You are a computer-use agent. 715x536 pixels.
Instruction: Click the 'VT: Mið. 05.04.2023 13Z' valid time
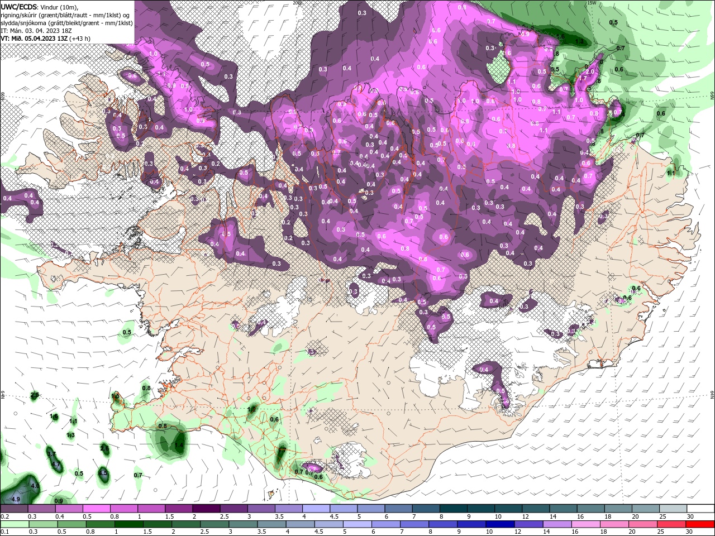point(34,39)
